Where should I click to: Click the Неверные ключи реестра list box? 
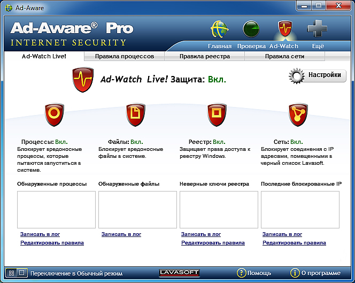[219, 210]
